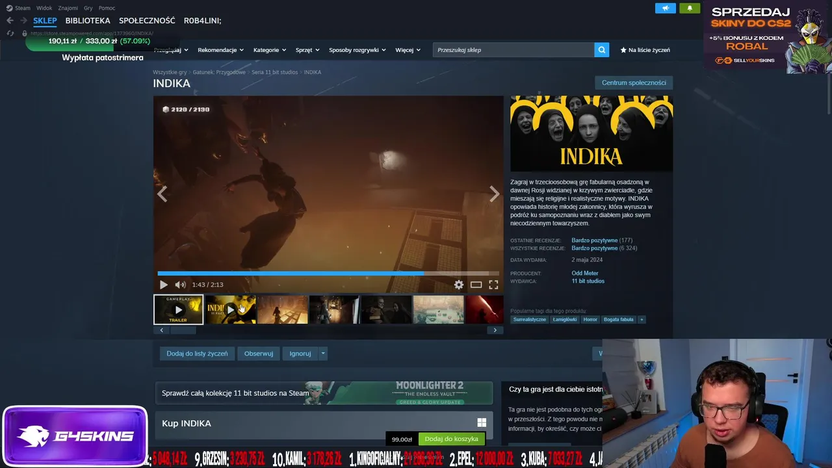This screenshot has height=468, width=832.
Task: Open the Steam menu with logo
Action: [18, 8]
